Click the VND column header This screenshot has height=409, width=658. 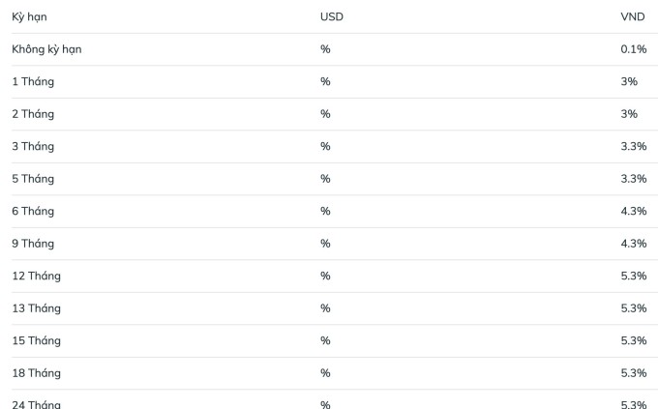pyautogui.click(x=633, y=16)
